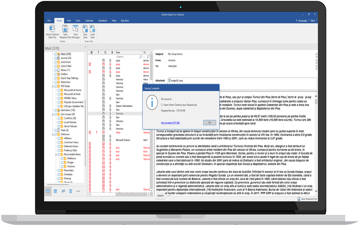Click the Load Scan icon
Viewport: 362px width, 228px height.
click(x=92, y=29)
